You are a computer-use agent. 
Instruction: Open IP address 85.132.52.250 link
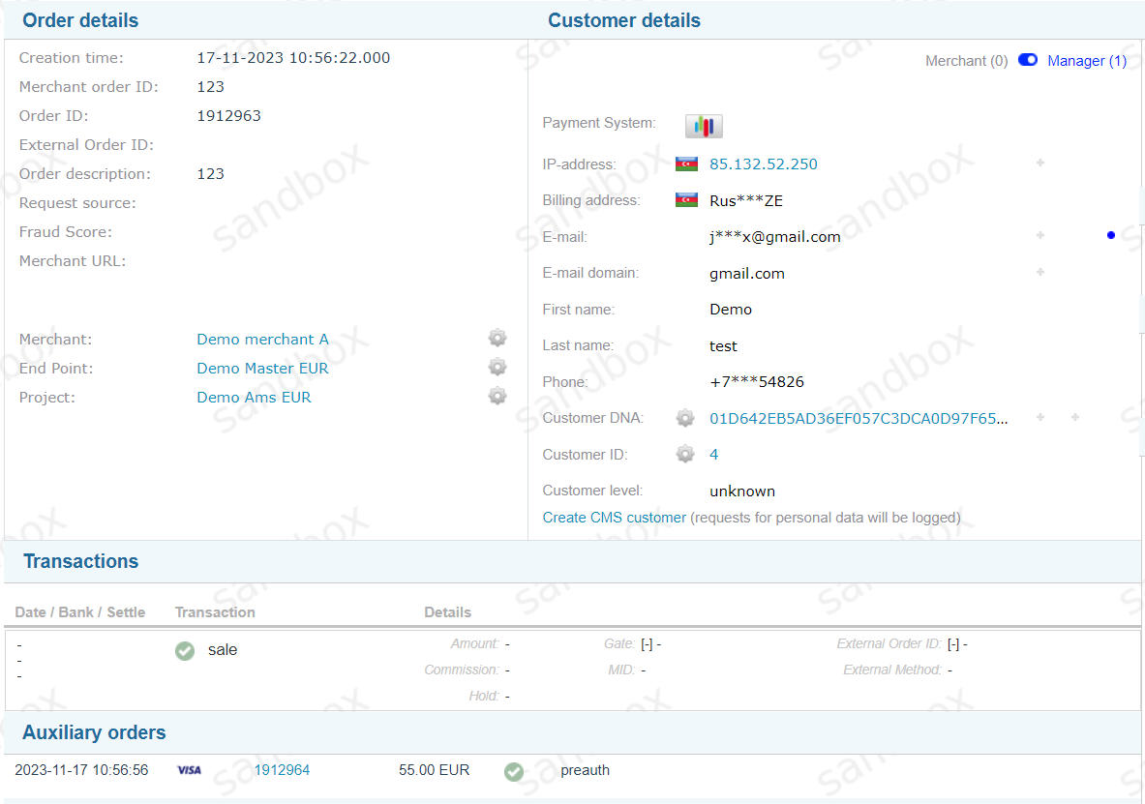[763, 164]
